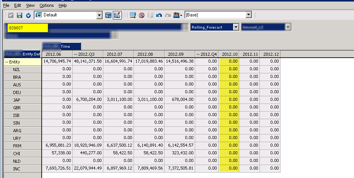This screenshot has width=354, height=178.
Task: Expand the [Base] sandbox dropdown arrow
Action: click(249, 15)
